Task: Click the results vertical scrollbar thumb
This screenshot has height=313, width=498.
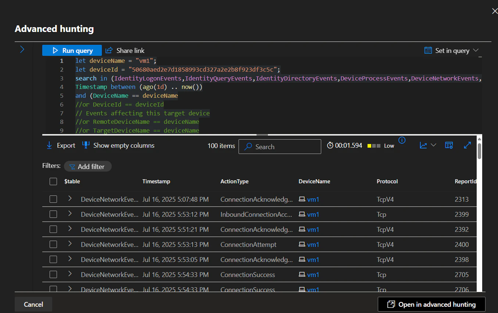Action: 479,151
